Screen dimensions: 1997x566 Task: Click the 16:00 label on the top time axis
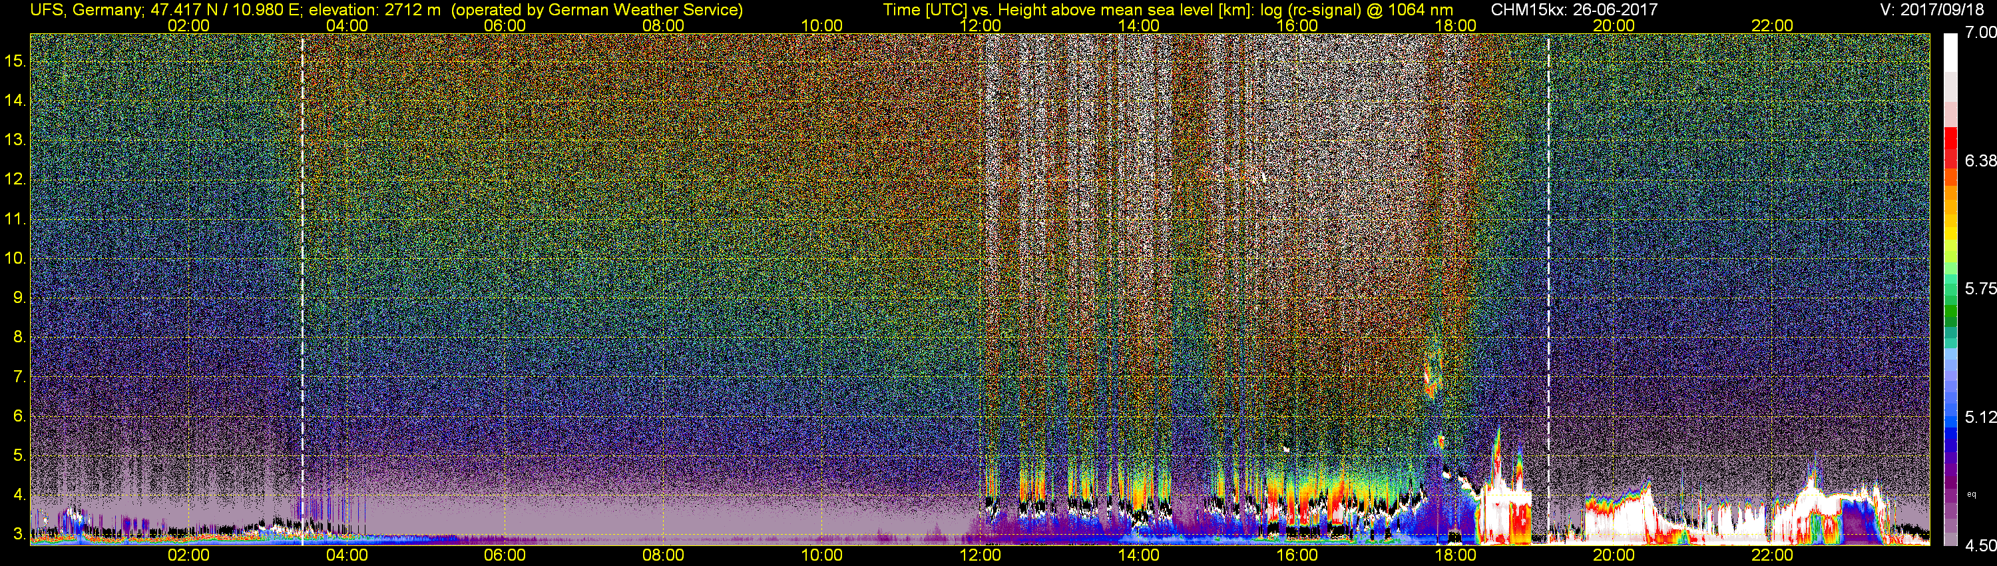[x=1297, y=25]
